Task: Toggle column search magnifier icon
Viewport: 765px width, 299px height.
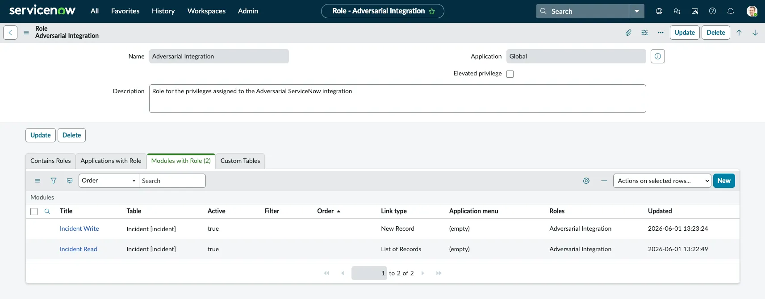Action: pos(47,212)
